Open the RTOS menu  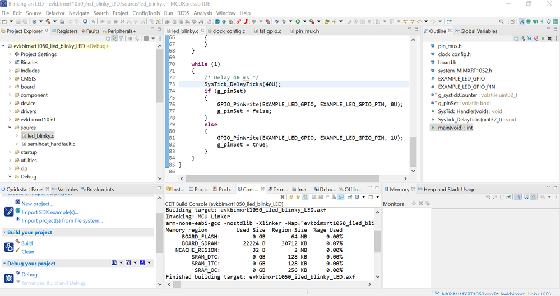click(183, 13)
